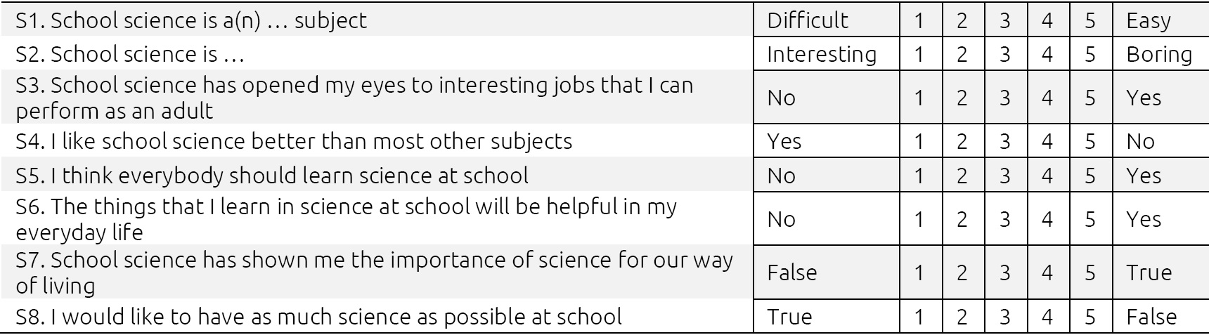Select rating 3 for S2 school science
Image resolution: width=1209 pixels, height=335 pixels.
pos(1004,55)
